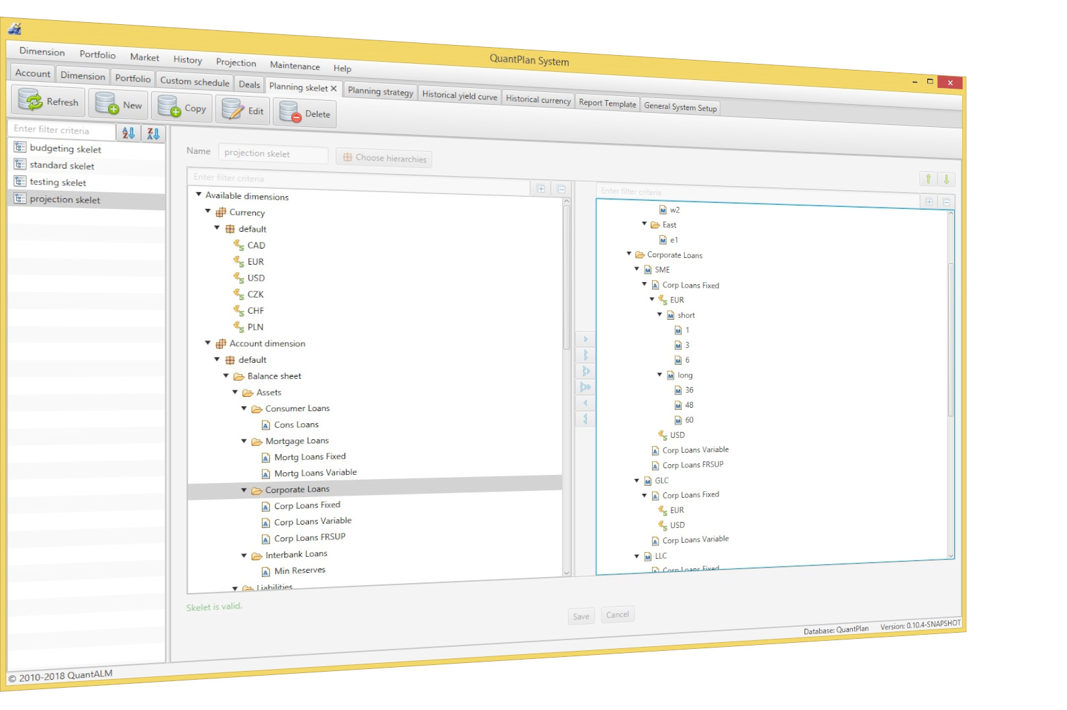Switch to the Account tab
This screenshot has width=1067, height=710.
tap(32, 73)
